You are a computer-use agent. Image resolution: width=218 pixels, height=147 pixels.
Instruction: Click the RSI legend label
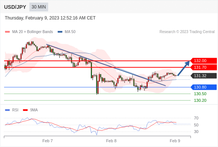15,110
